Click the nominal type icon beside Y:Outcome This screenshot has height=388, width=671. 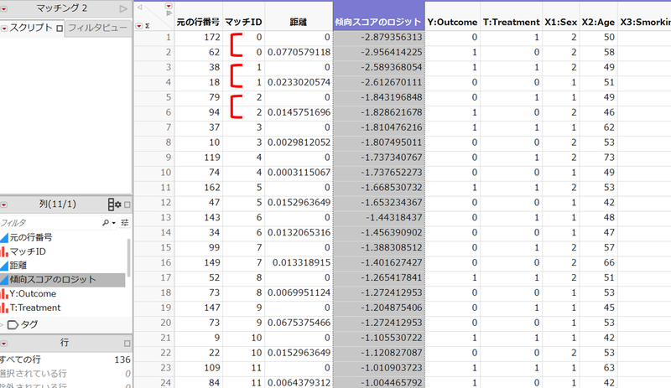(x=4, y=294)
